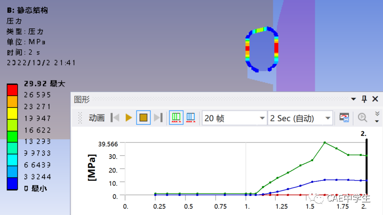The image size is (383, 215).
Task: Close the 图形 panel
Action: pos(375,99)
